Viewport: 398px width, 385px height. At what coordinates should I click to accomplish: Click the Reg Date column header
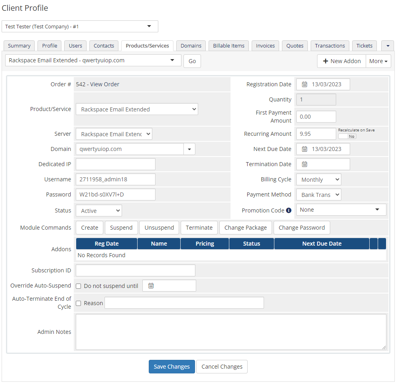[x=106, y=244]
